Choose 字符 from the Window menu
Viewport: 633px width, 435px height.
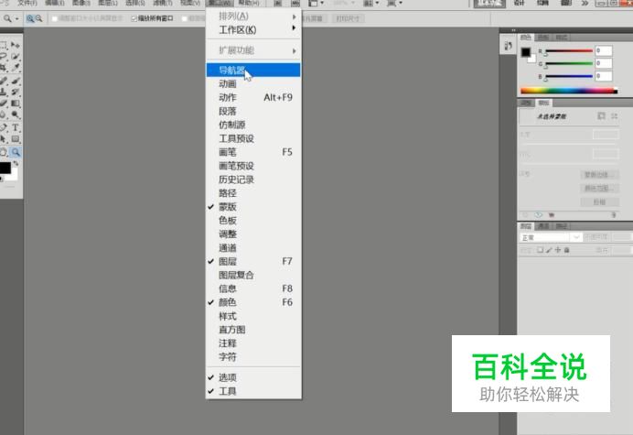pyautogui.click(x=253, y=357)
